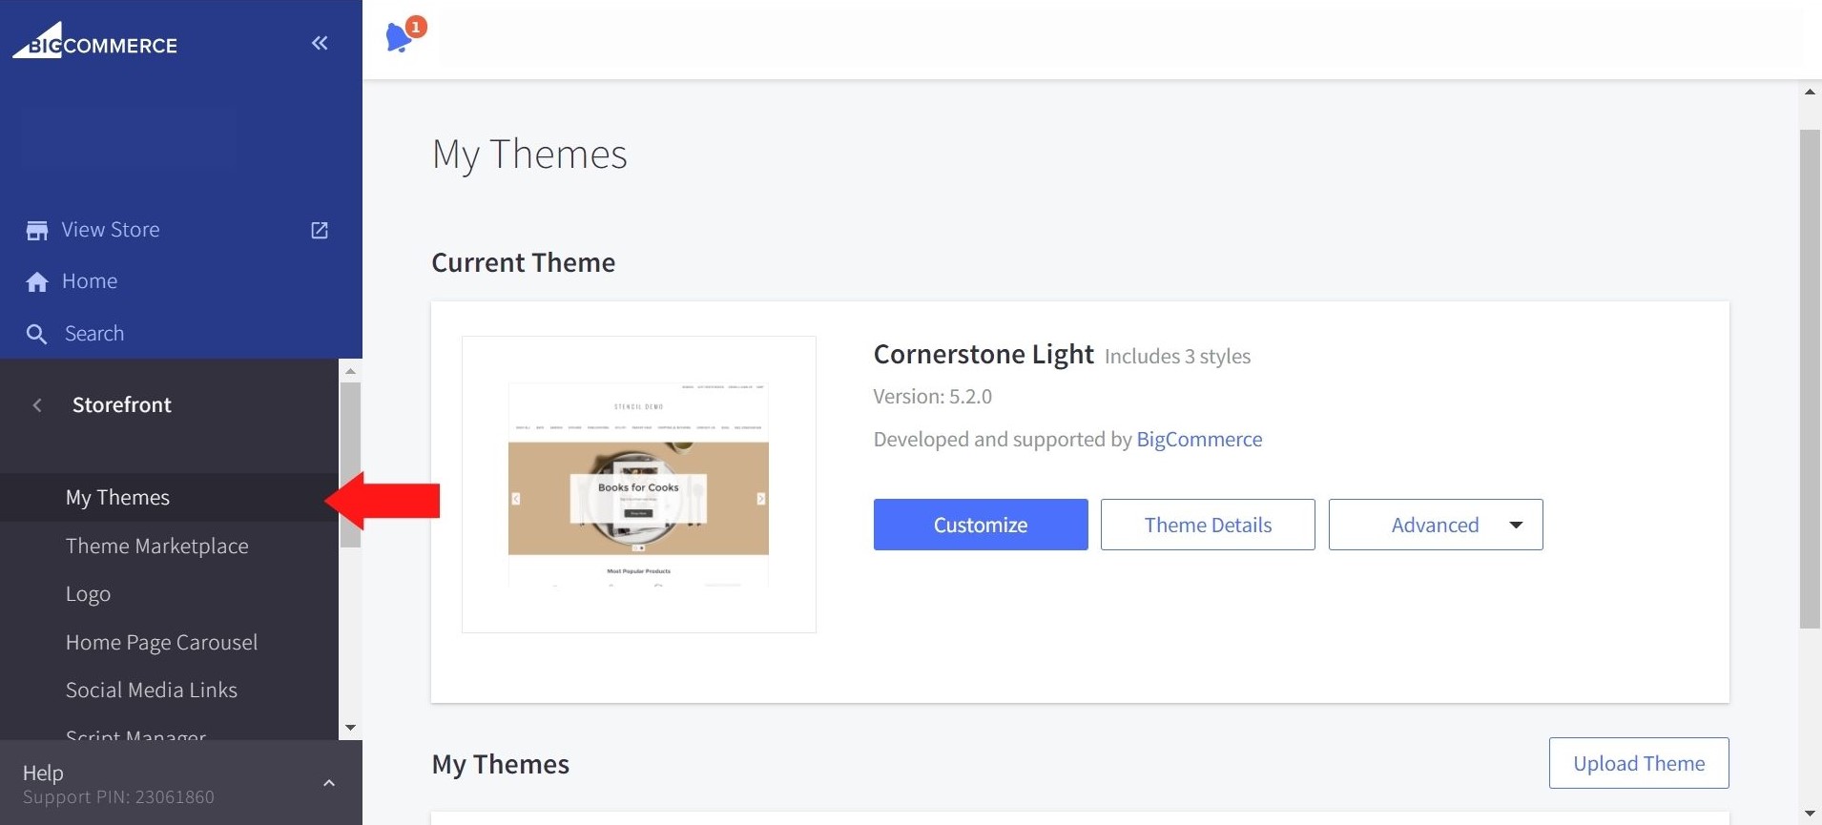Image resolution: width=1822 pixels, height=825 pixels.
Task: Select Home Page Carousel menu item
Action: (x=161, y=643)
